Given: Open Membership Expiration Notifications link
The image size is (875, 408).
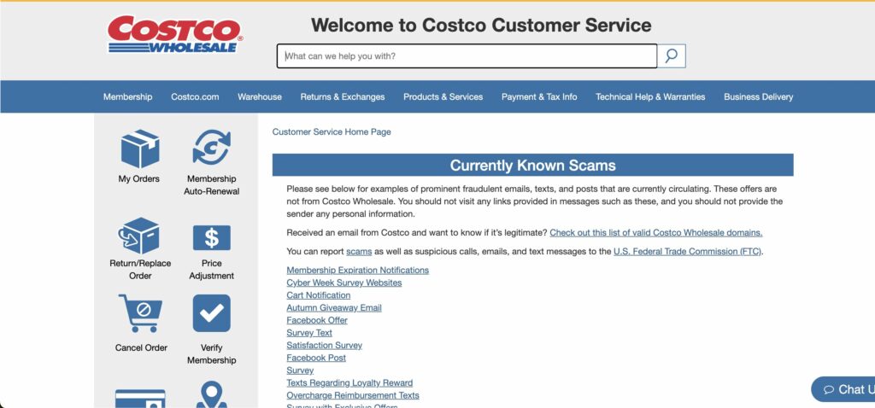Looking at the screenshot, I should 358,271.
